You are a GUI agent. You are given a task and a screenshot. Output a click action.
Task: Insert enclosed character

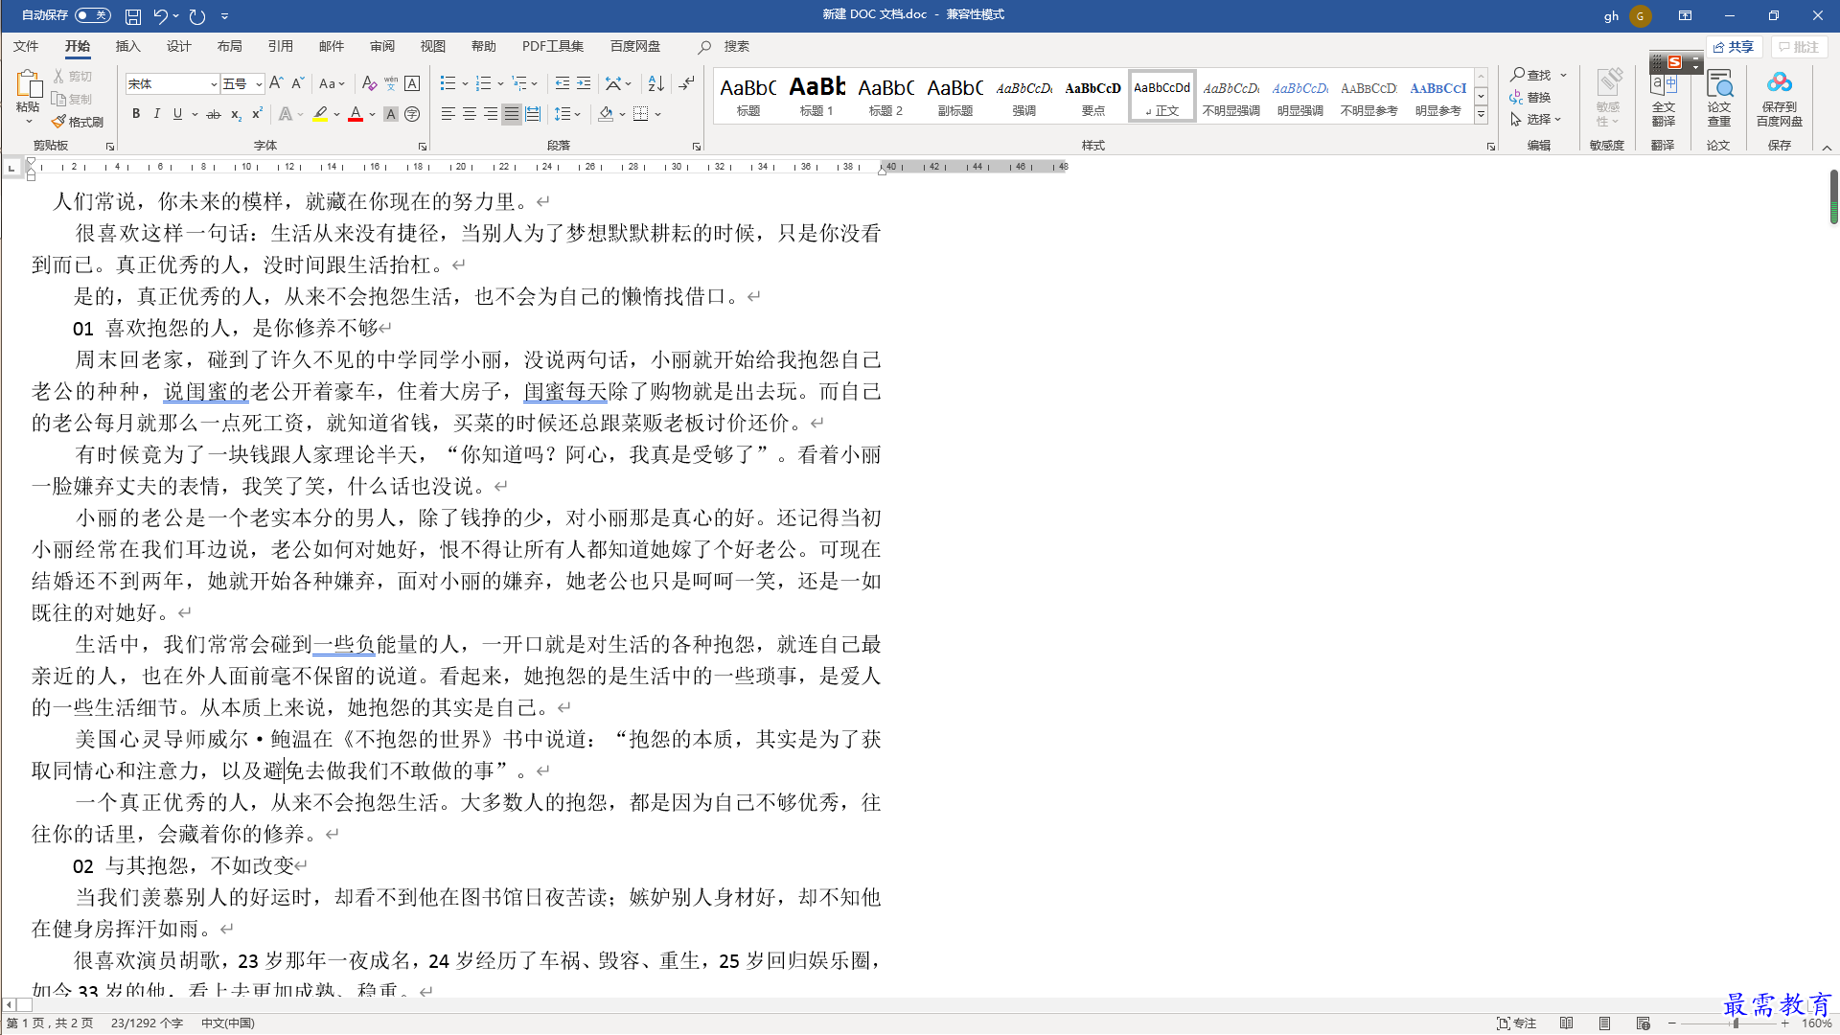coord(412,114)
